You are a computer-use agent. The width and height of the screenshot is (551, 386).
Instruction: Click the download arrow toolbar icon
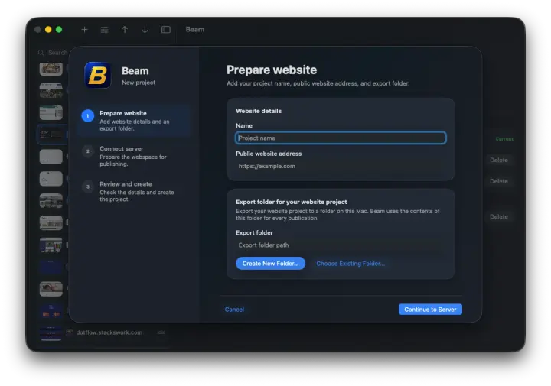coord(145,30)
